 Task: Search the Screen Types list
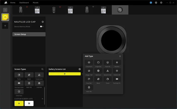pyautogui.click(x=42, y=69)
